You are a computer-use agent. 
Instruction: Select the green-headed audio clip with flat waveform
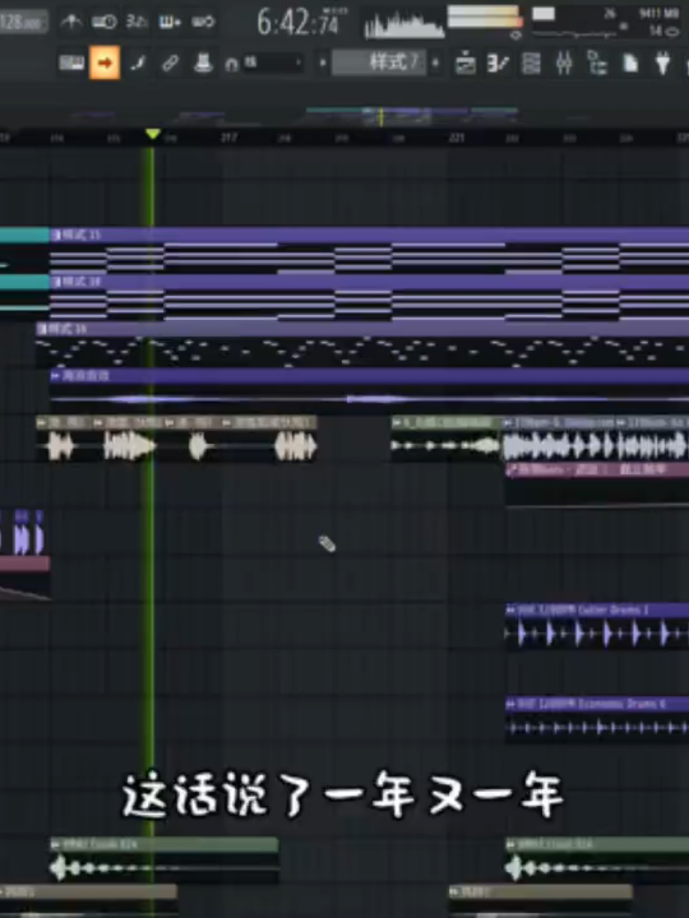tap(446, 438)
